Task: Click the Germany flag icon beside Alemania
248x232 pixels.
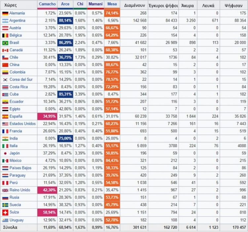Action: [5, 13]
